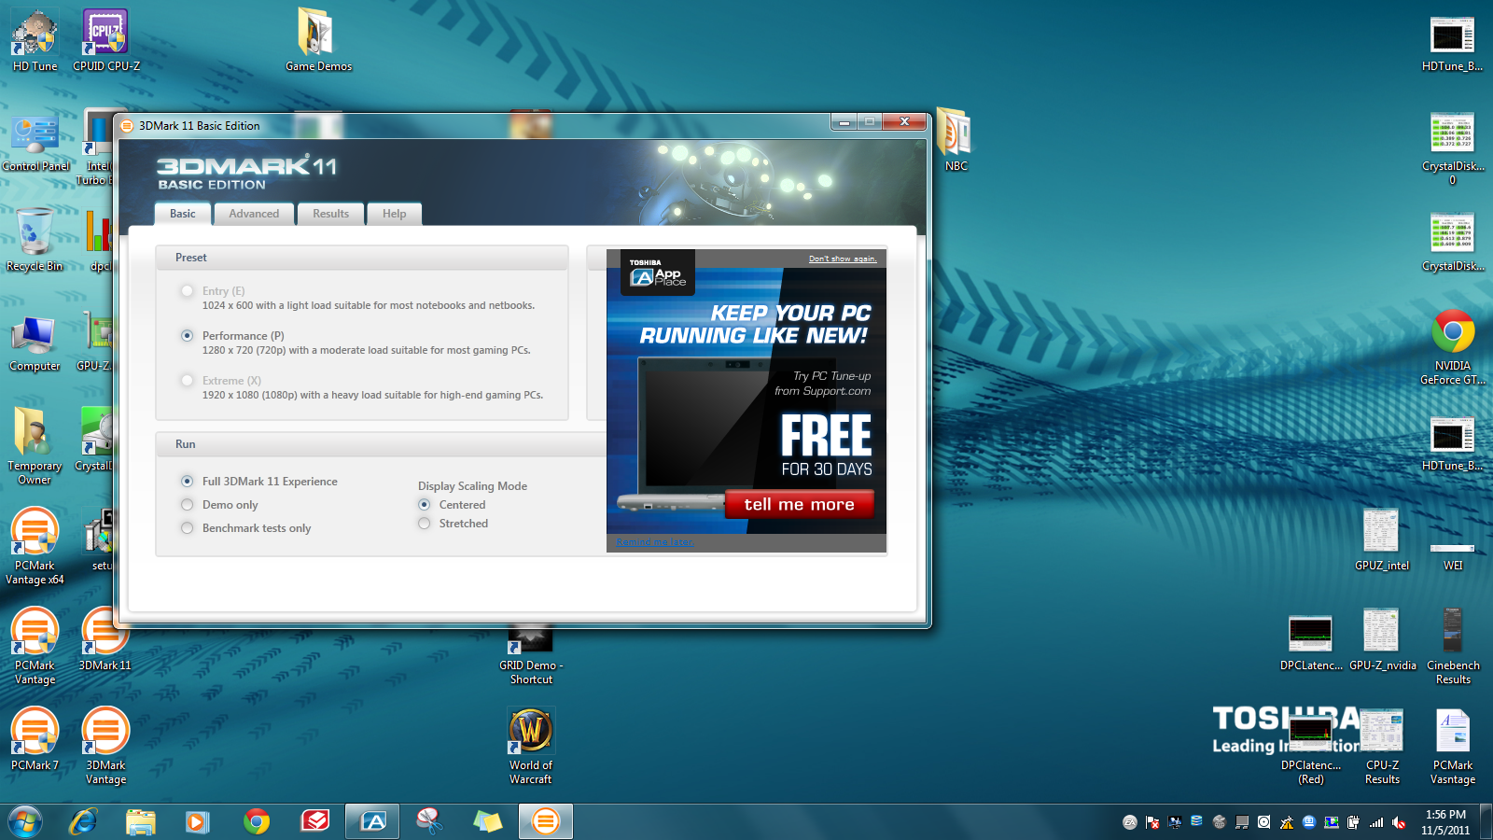Screen dimensions: 1493x840
Task: Open the Recycle Bin
Action: click(35, 241)
